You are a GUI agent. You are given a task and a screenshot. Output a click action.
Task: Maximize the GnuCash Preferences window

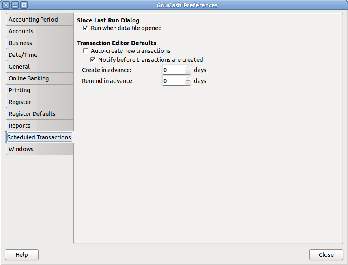click(24, 5)
